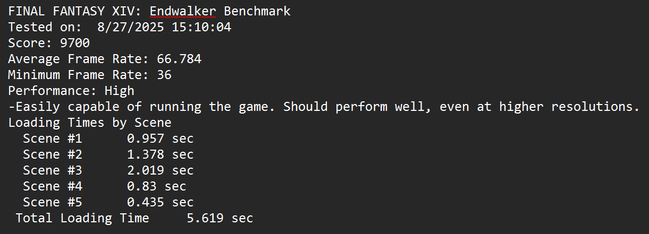Click the "Loading Times by Scene" heading
This screenshot has height=234, width=649.
90,123
